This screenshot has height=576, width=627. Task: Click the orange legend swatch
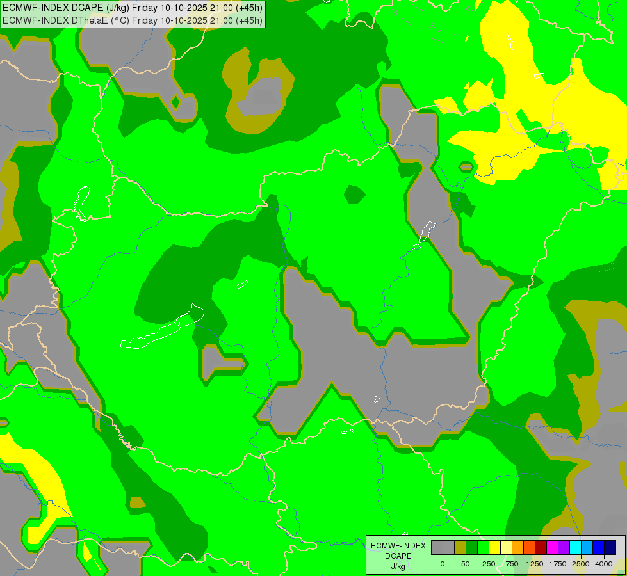click(518, 547)
